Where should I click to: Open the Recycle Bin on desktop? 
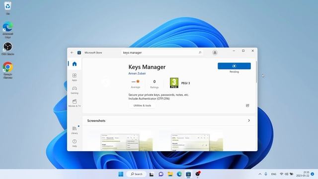click(x=8, y=8)
